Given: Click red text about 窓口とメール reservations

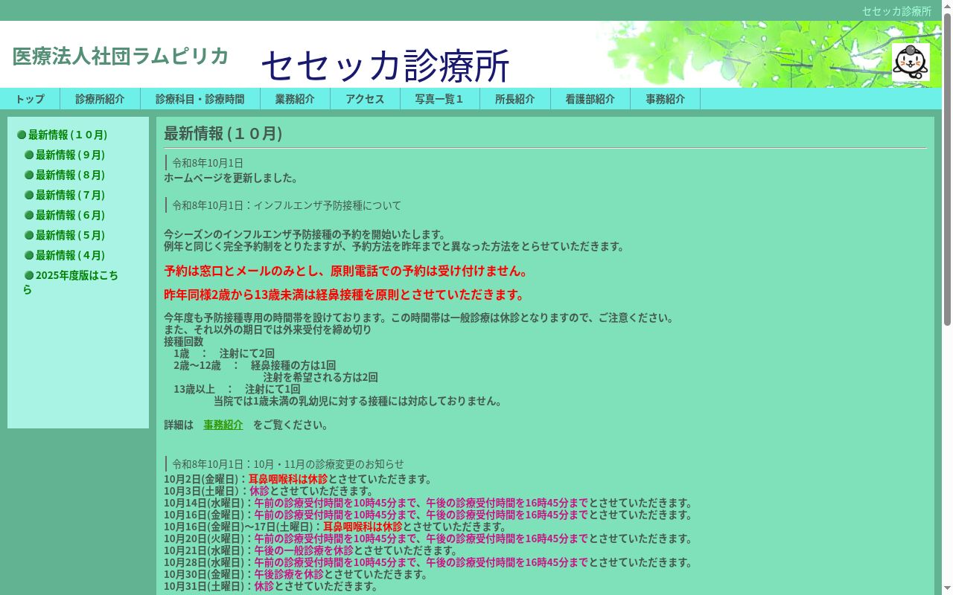Looking at the screenshot, I should point(347,271).
